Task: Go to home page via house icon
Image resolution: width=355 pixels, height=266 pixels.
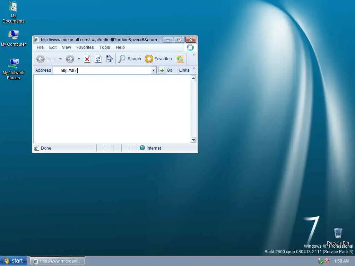Action: (109, 59)
